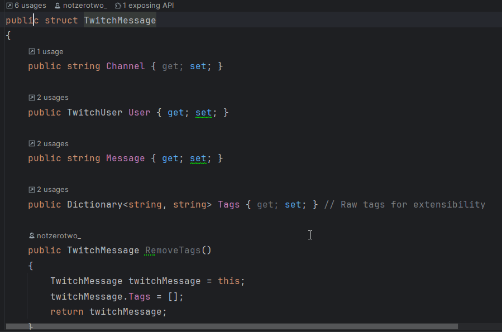502x332 pixels.
Task: Click the underlined 'set' accessor of User
Action: tap(204, 113)
